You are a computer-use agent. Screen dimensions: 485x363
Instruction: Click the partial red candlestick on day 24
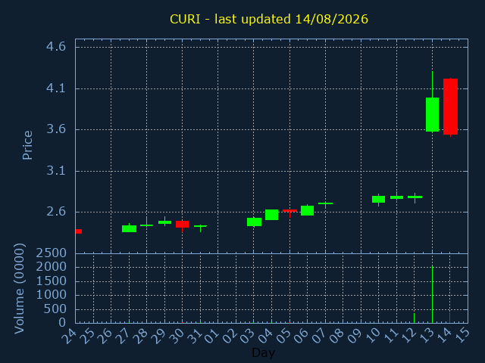(x=79, y=231)
